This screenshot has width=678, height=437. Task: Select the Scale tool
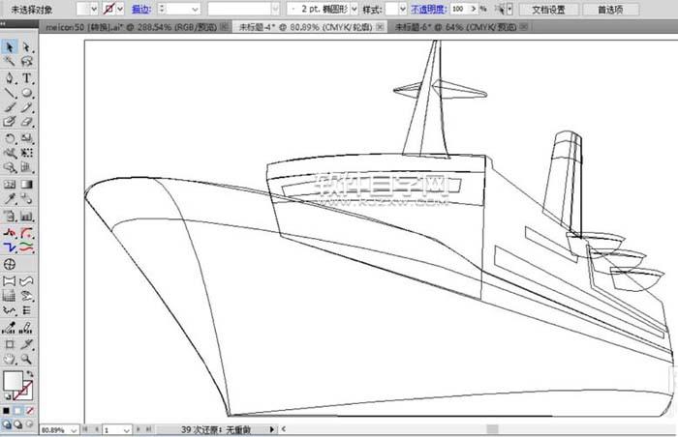[27, 138]
